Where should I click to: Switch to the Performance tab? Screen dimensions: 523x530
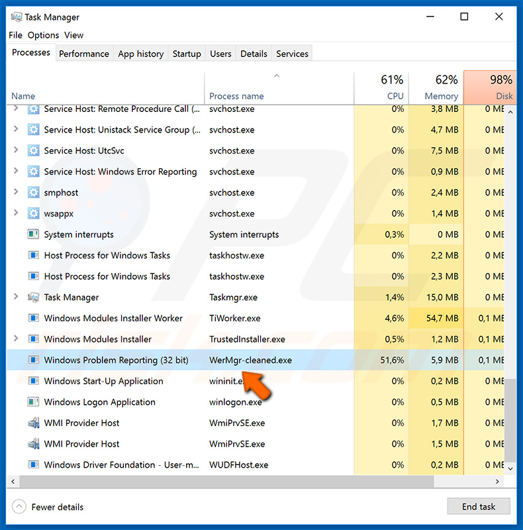(x=84, y=54)
